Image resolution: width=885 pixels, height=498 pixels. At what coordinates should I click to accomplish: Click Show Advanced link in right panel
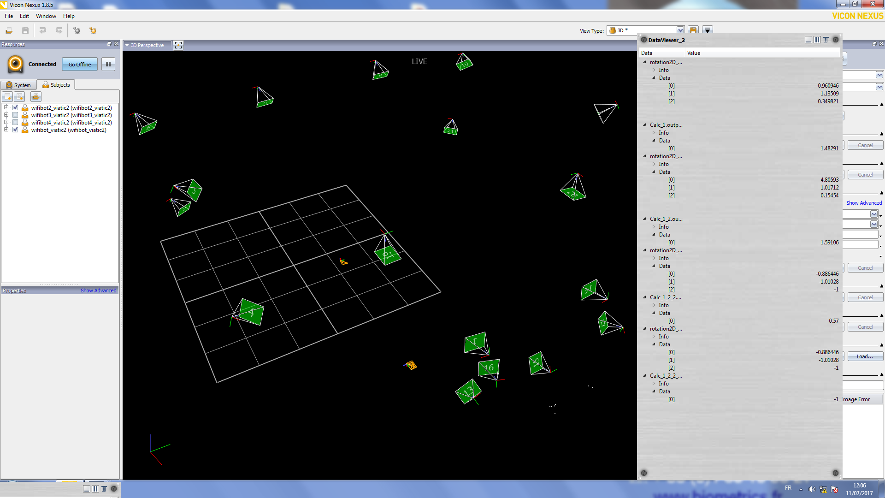(x=864, y=203)
